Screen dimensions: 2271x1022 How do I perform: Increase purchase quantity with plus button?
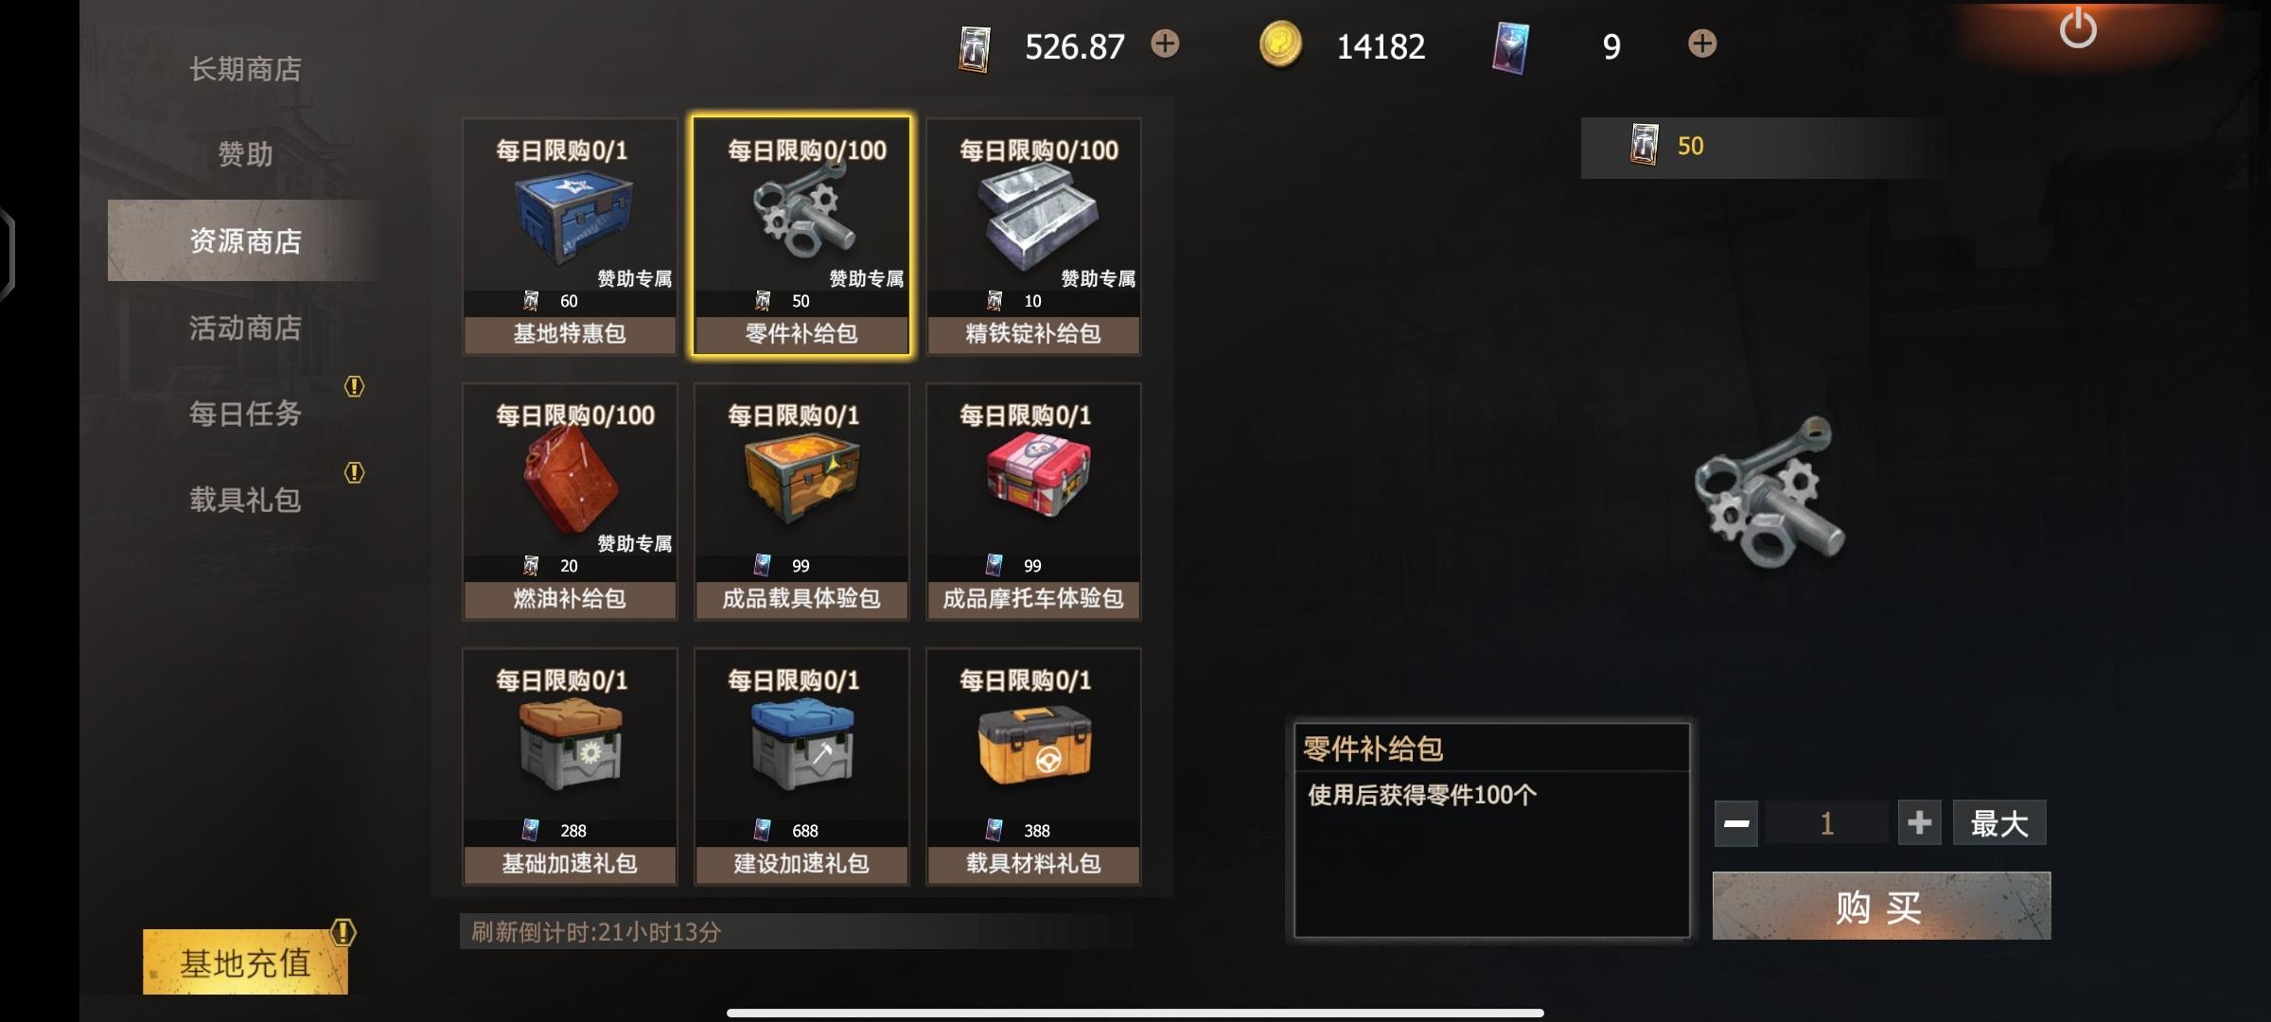pyautogui.click(x=1919, y=823)
